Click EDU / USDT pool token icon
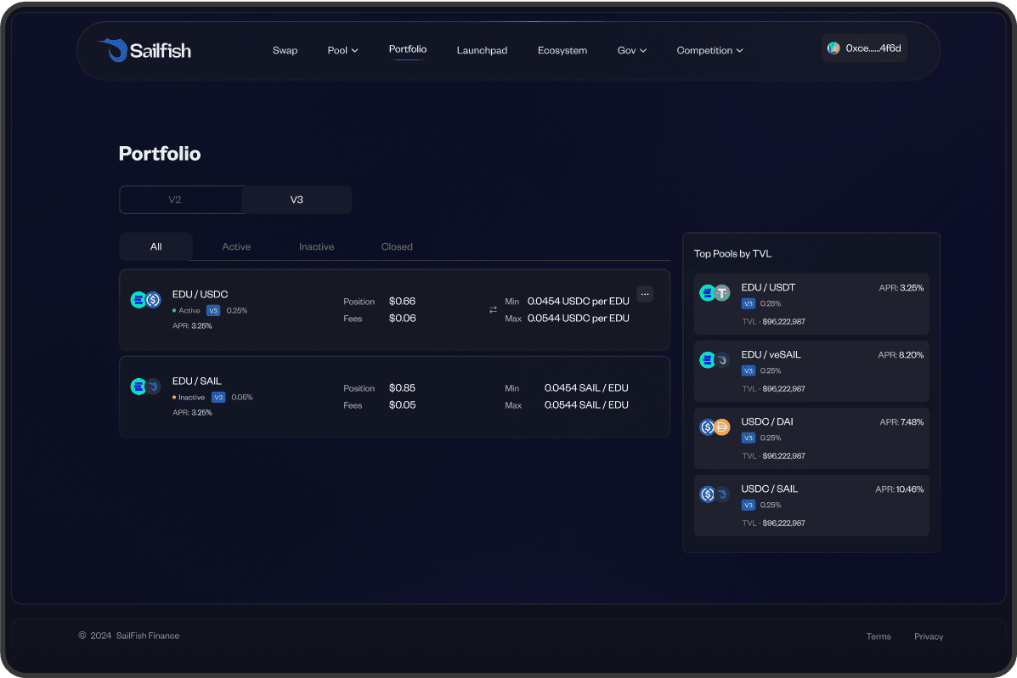 [x=715, y=293]
